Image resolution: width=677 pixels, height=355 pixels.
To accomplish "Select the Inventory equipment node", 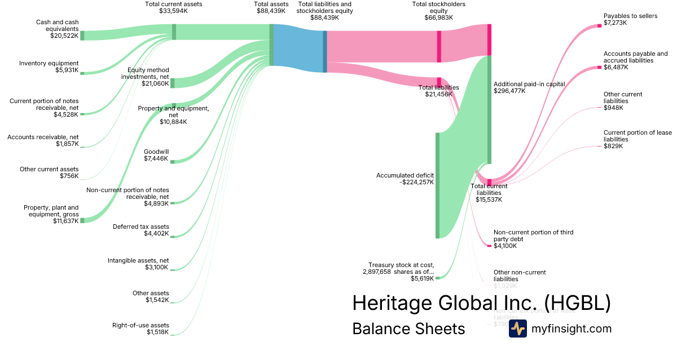I will tap(82, 73).
